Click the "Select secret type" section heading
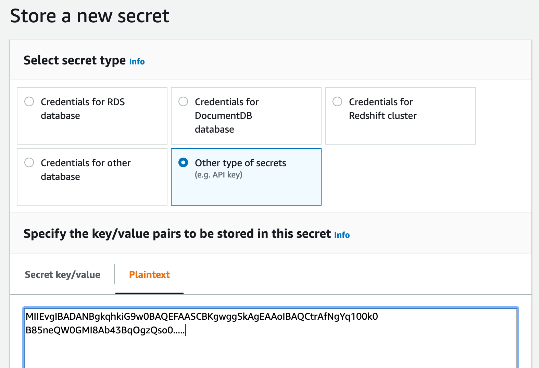The height and width of the screenshot is (368, 539). pos(75,60)
